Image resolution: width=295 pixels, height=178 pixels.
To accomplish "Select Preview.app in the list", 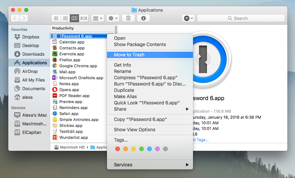I will 71,102.
